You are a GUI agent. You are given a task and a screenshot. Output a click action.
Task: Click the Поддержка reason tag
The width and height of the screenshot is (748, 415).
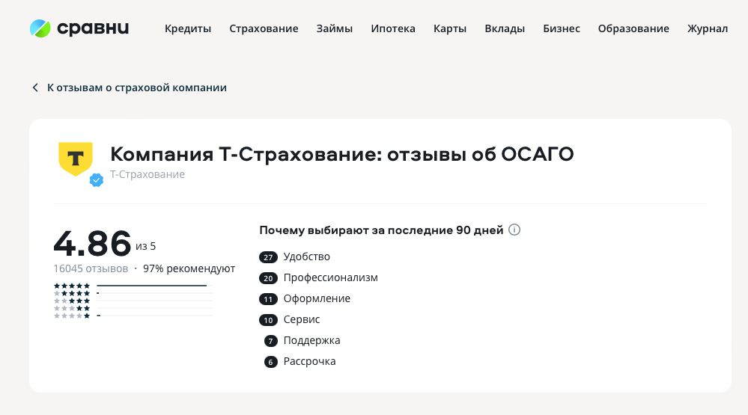pos(311,341)
